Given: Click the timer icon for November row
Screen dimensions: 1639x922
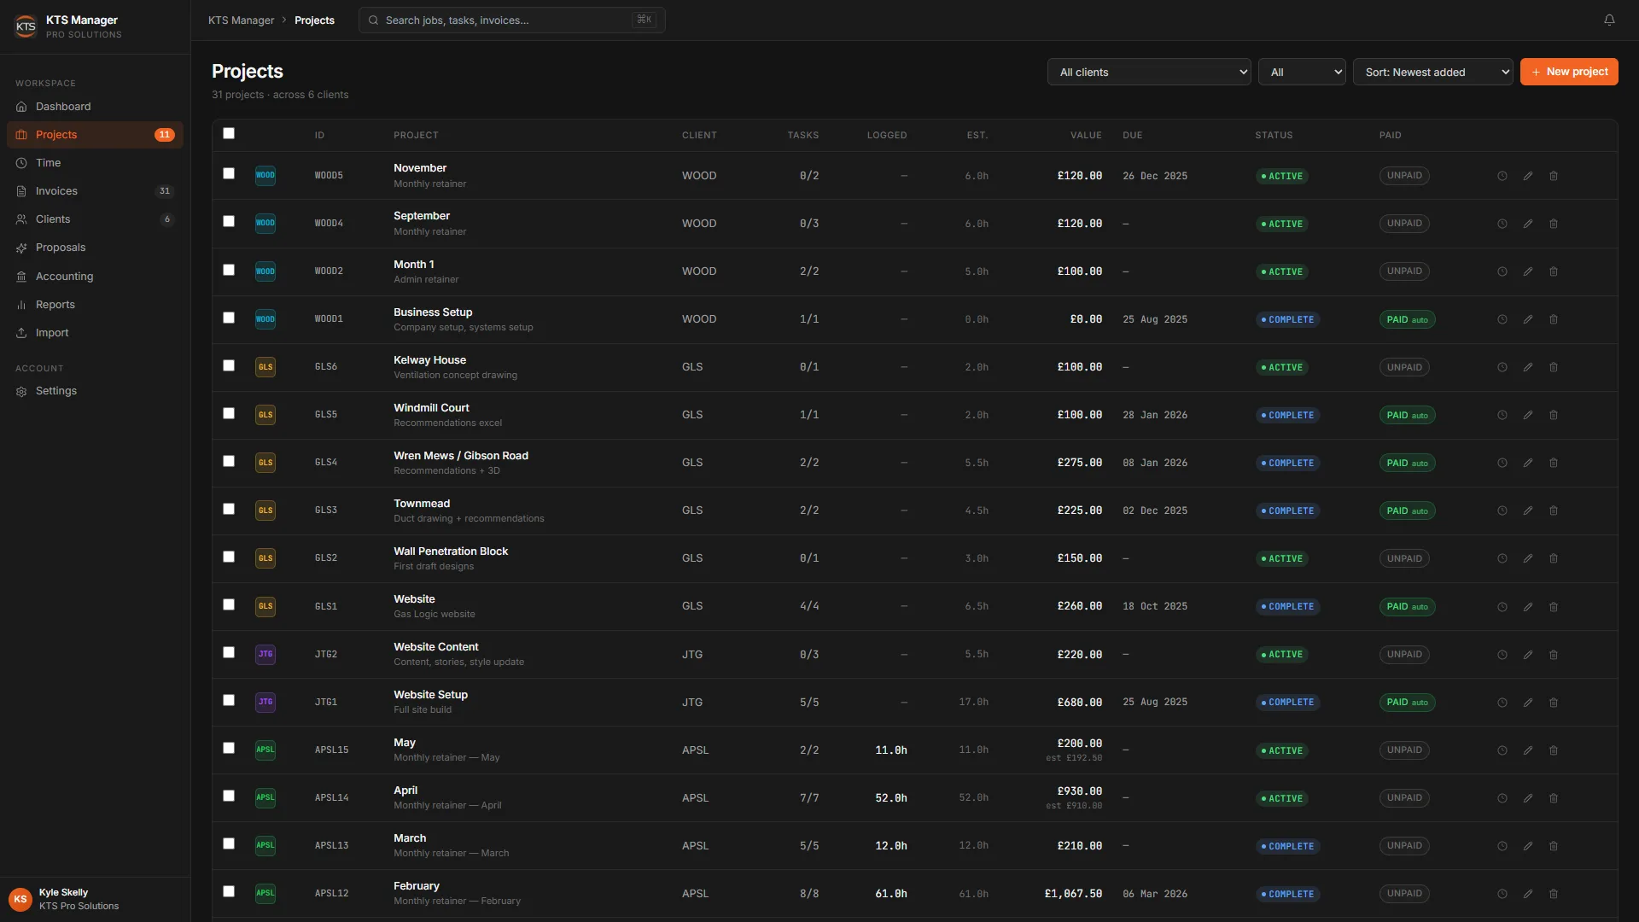Looking at the screenshot, I should pos(1502,176).
